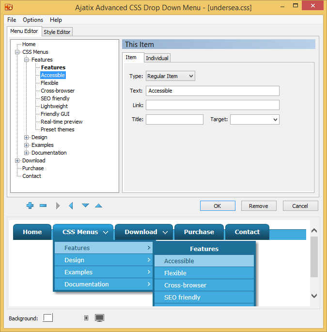Click the preview vertical scrollbar thumb
327x332 pixels.
coord(314,256)
